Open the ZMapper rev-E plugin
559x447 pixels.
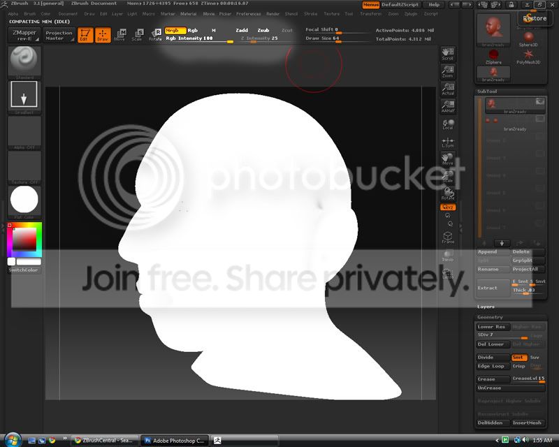(x=25, y=34)
